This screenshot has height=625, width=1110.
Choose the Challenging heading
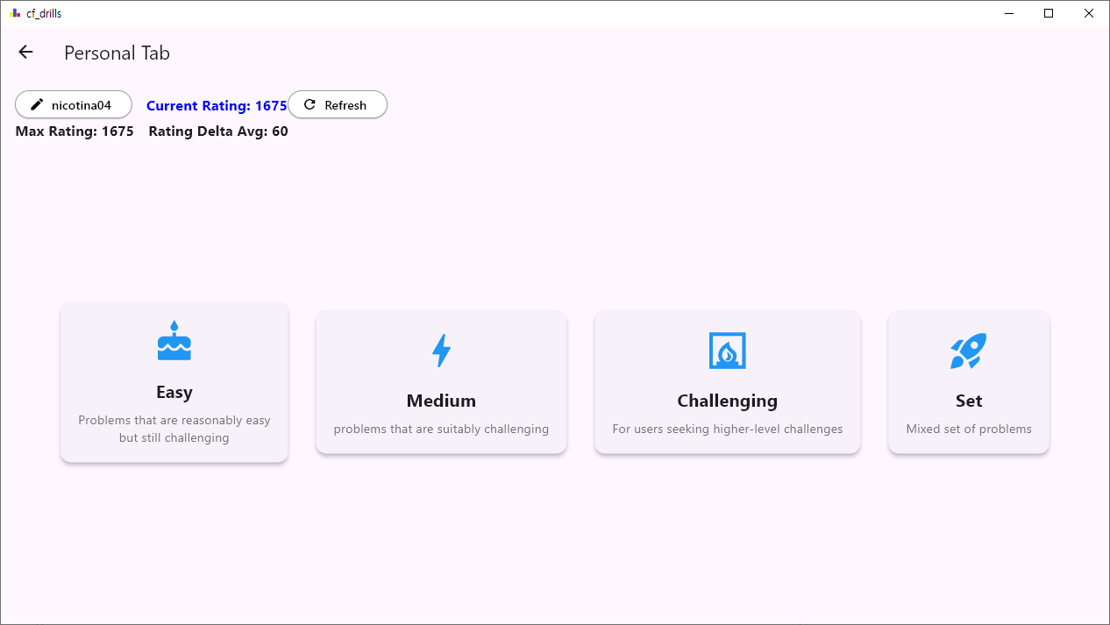click(727, 401)
